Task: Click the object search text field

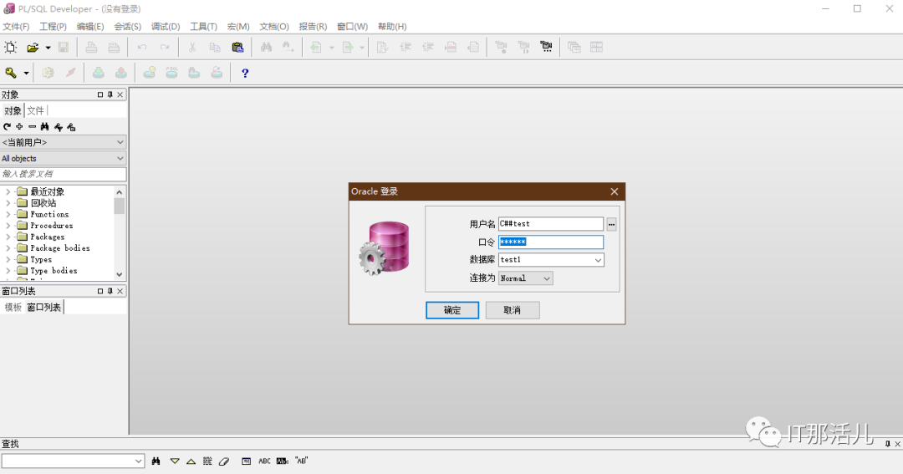Action: (64, 173)
